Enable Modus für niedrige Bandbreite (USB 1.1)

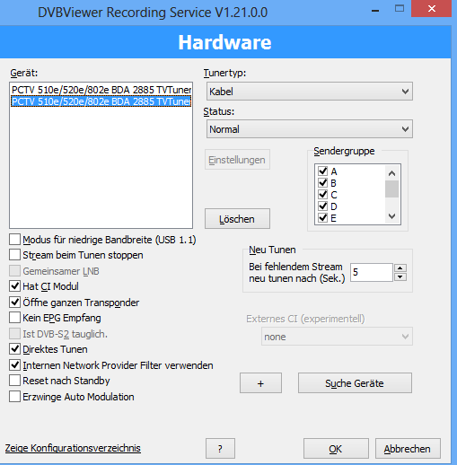pyautogui.click(x=14, y=240)
